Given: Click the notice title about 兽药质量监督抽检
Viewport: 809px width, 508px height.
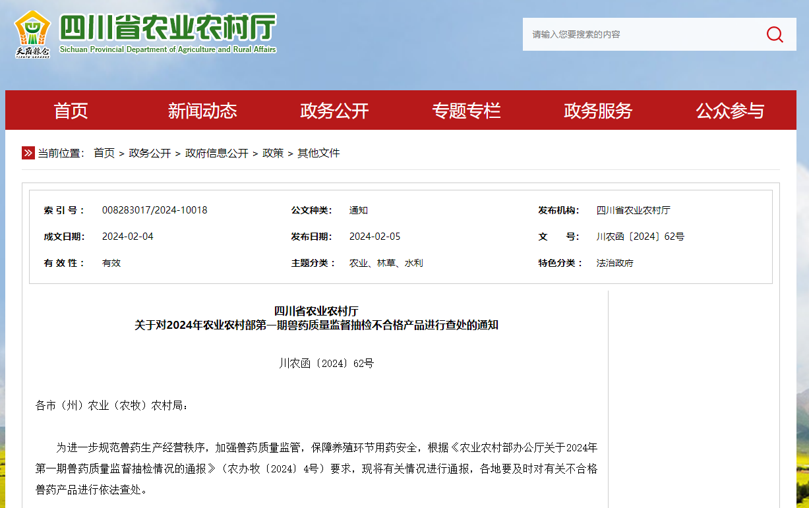Looking at the screenshot, I should [x=316, y=325].
